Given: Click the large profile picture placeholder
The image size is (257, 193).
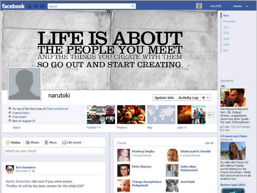Looking at the screenshot, I should tap(25, 84).
